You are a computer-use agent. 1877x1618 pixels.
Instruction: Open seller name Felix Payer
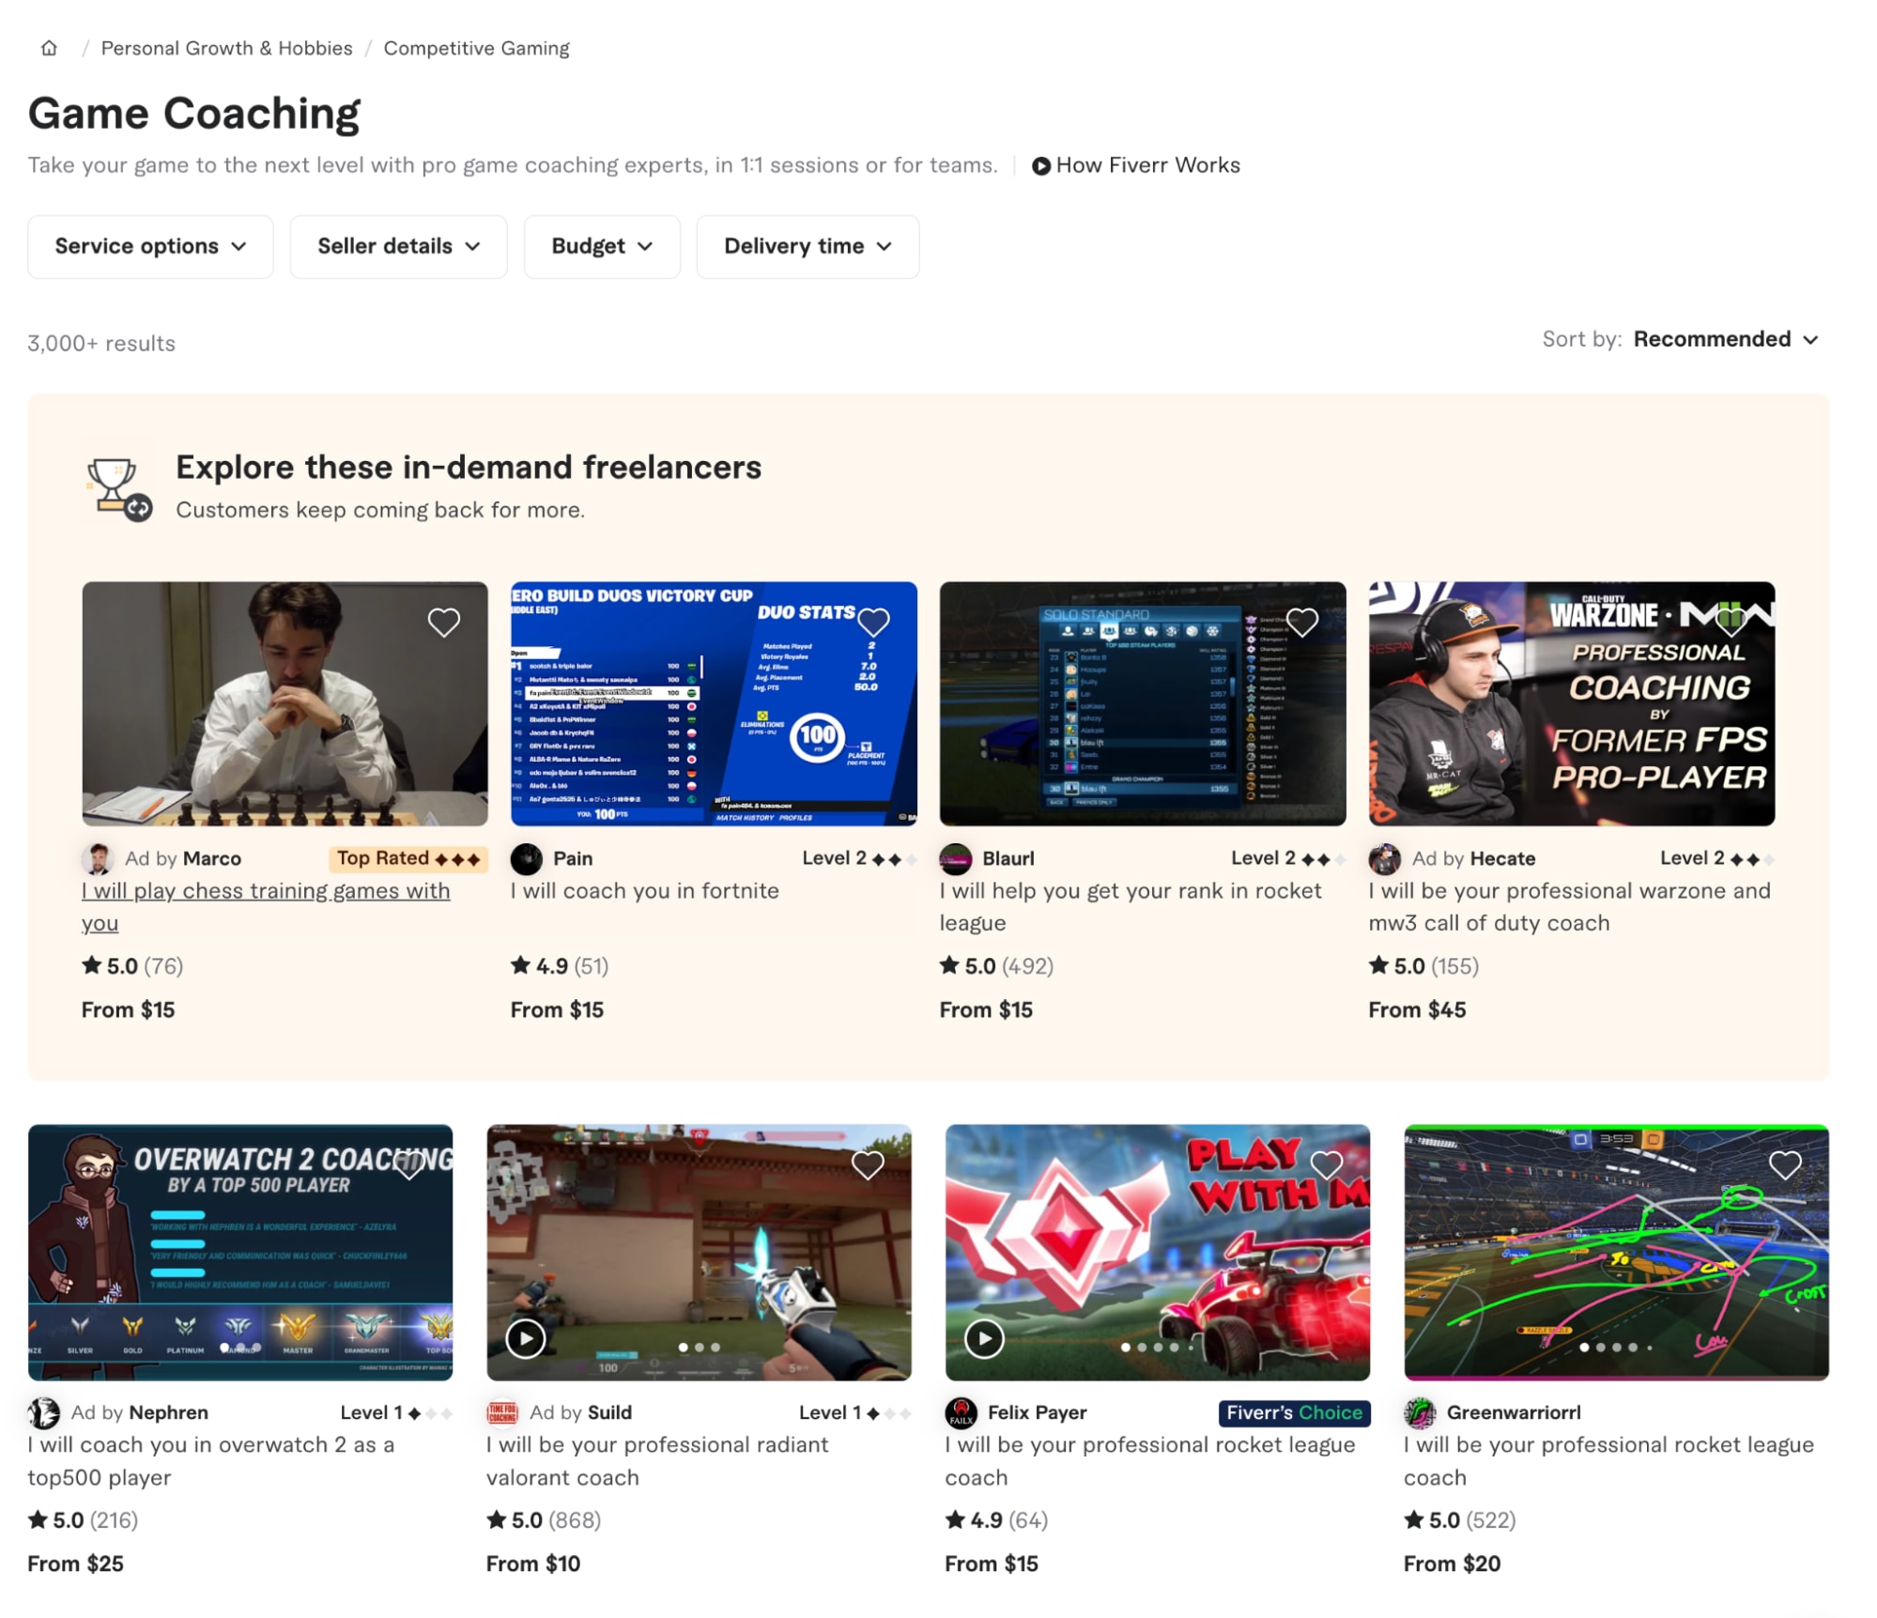tap(1038, 1412)
